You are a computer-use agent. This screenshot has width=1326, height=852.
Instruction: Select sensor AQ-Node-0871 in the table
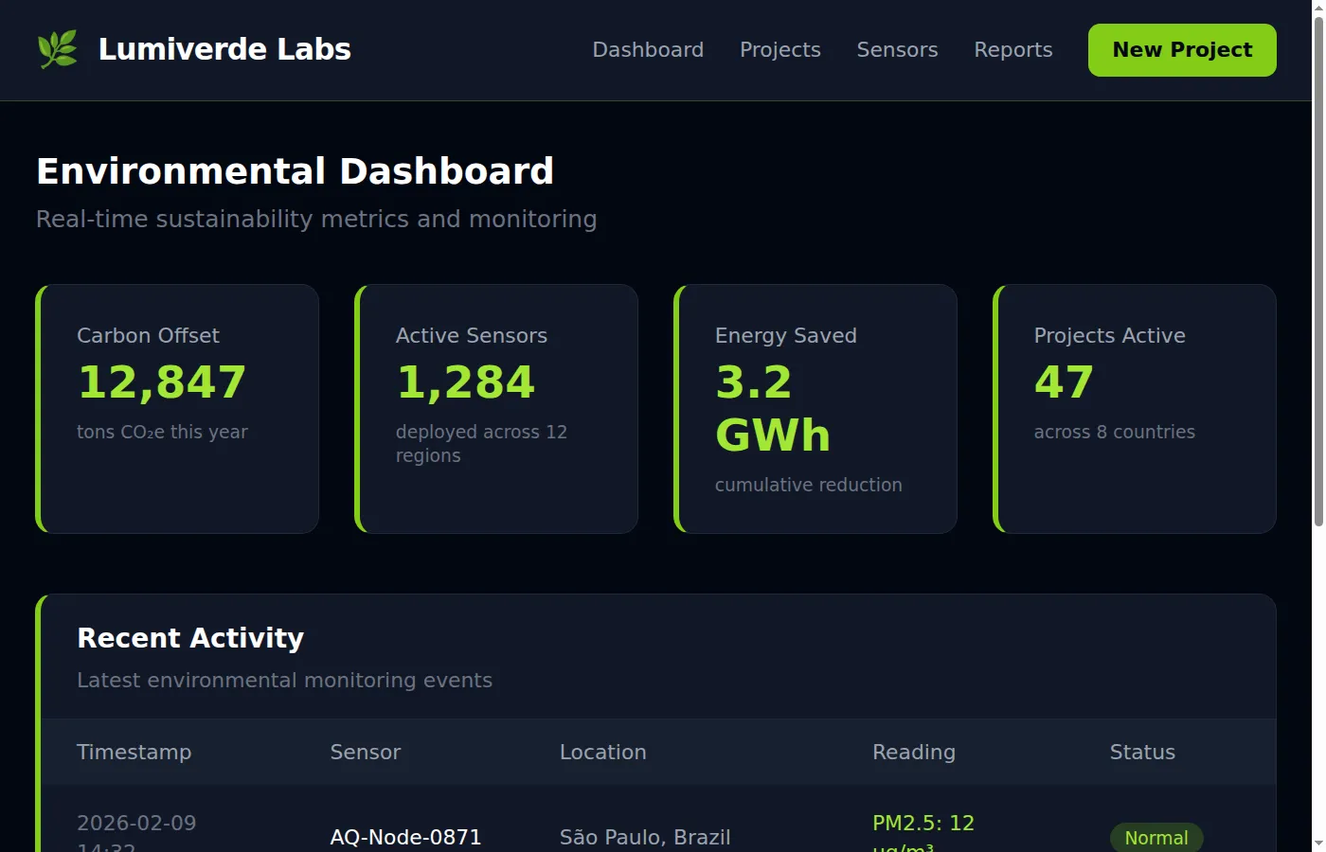pos(405,837)
